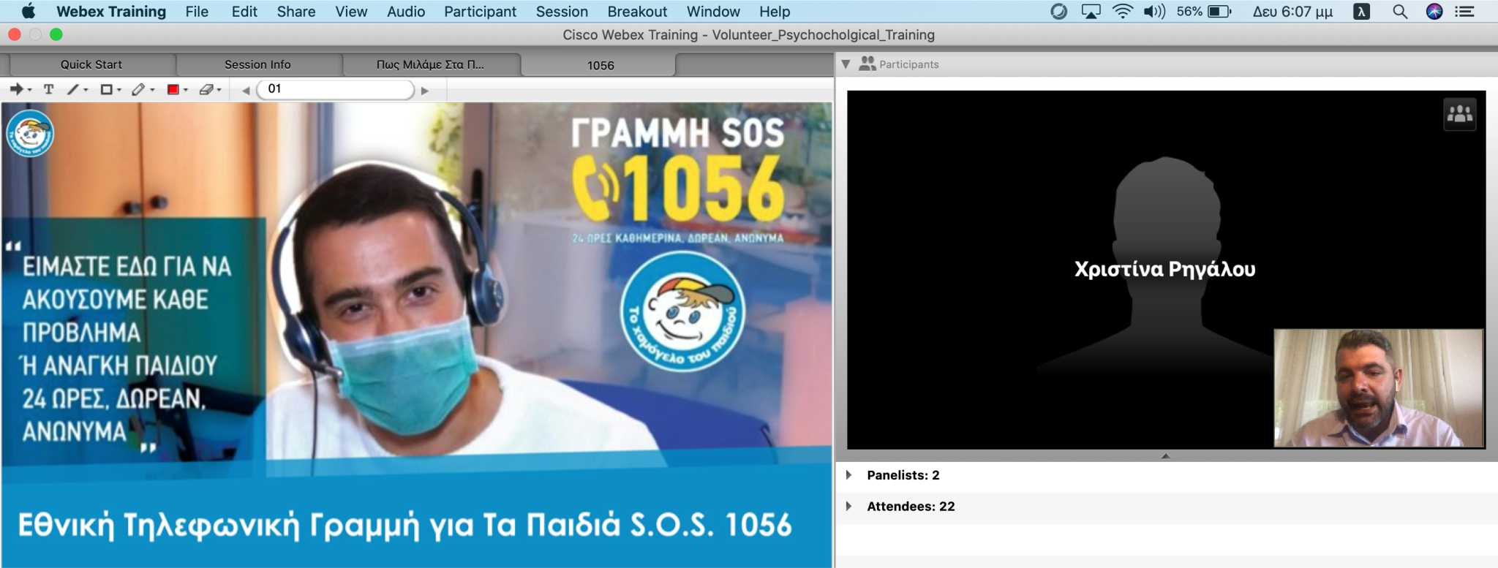Open Notification Center list icon

[1464, 11]
